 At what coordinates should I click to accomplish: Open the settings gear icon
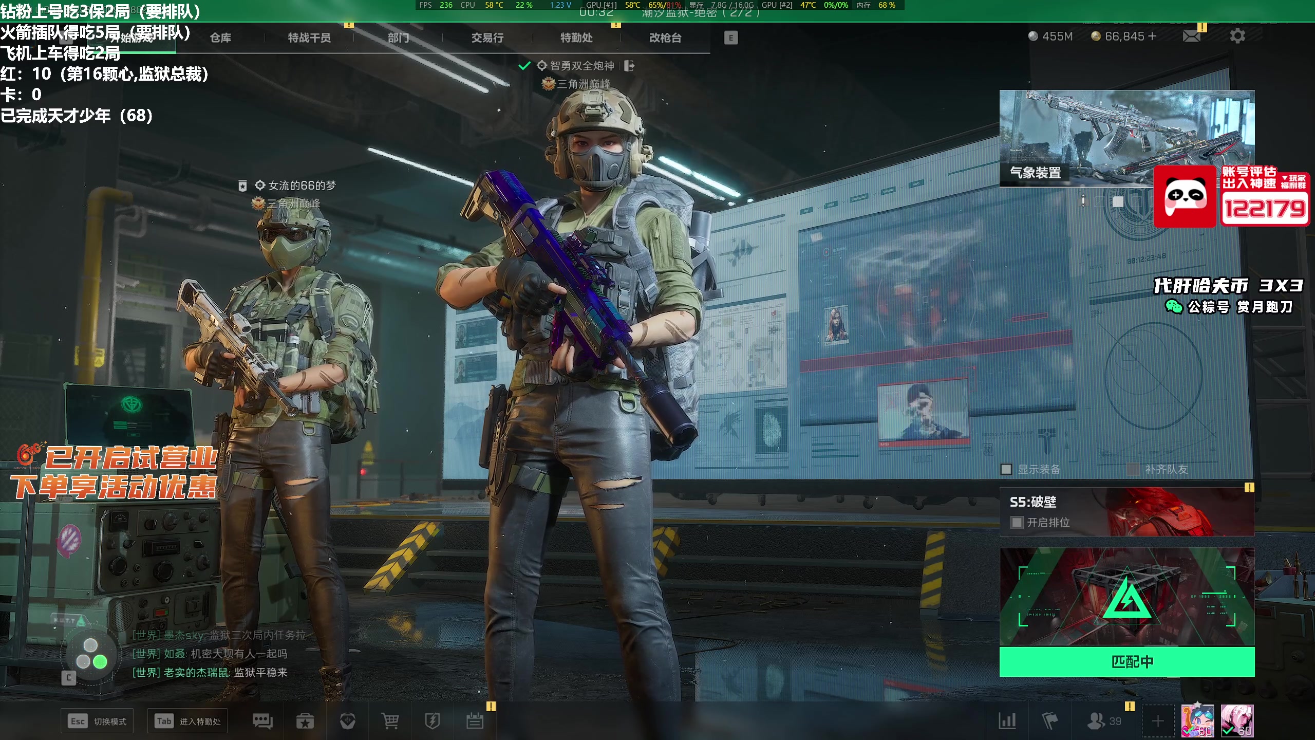pos(1237,36)
